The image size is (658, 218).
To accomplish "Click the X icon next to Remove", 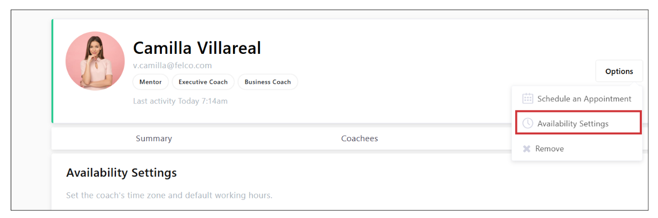I will (x=527, y=149).
